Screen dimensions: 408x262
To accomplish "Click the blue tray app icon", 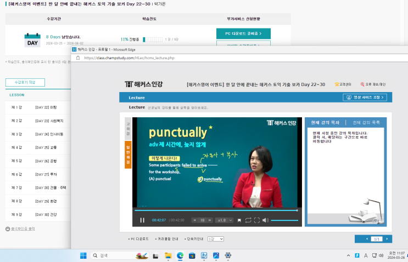I will (x=357, y=255).
